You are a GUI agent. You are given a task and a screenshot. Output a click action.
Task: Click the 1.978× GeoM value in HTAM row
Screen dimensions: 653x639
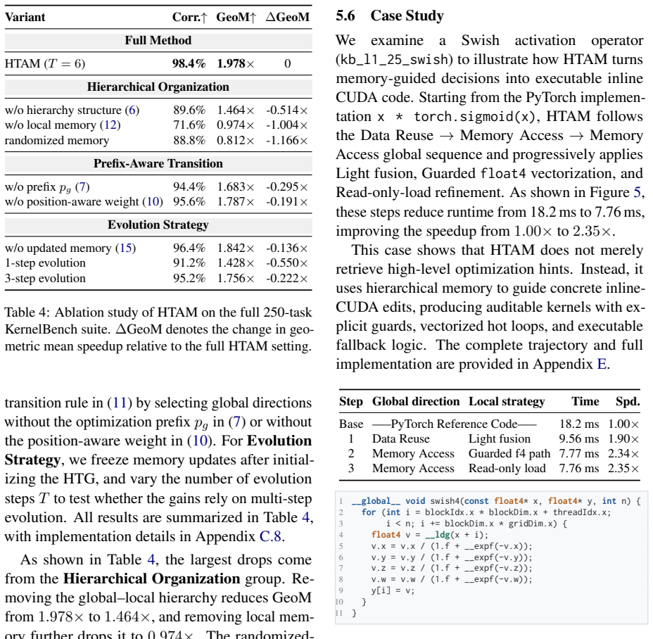click(235, 63)
